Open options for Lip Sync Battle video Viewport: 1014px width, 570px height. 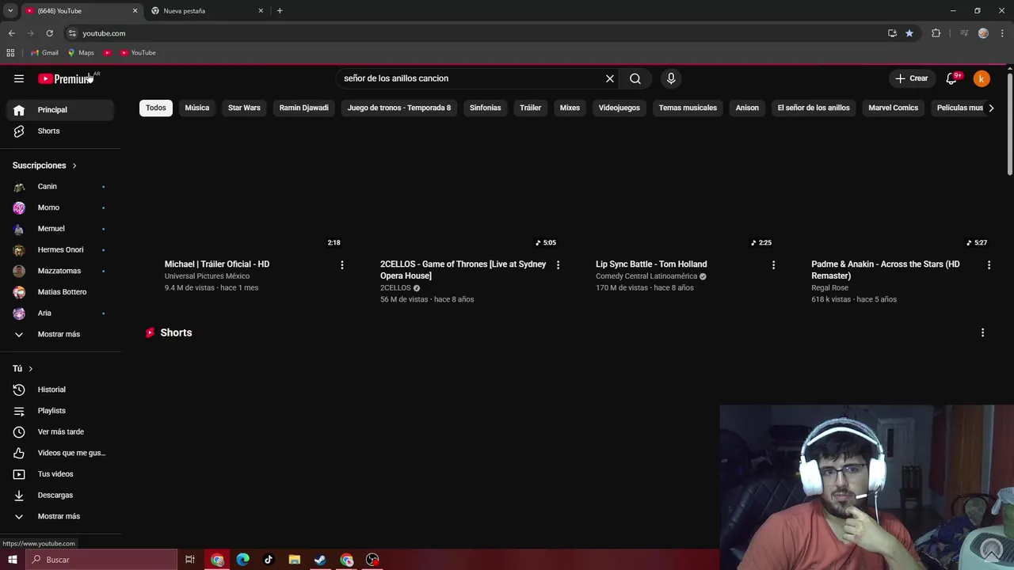774,265
